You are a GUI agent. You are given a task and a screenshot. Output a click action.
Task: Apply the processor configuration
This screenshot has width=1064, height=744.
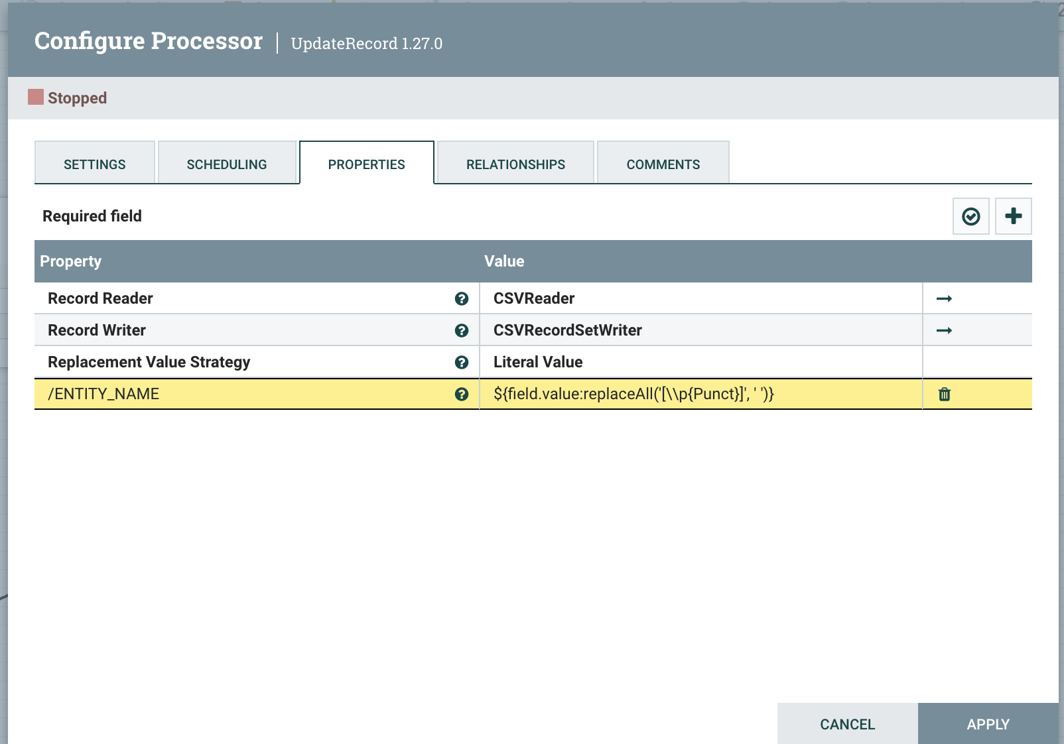[x=988, y=723]
